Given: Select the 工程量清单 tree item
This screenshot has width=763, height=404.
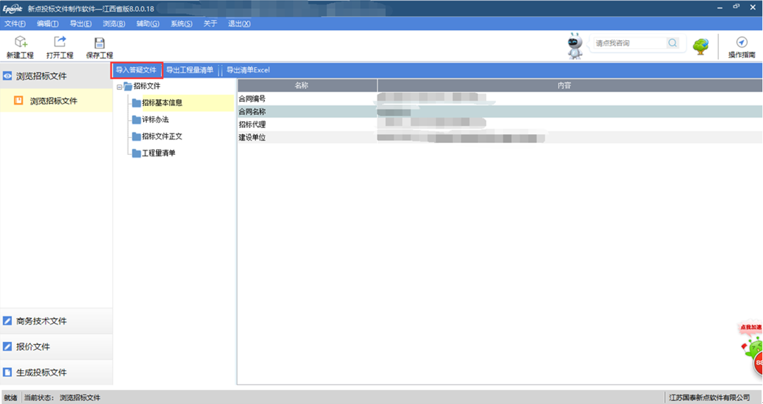Looking at the screenshot, I should coord(159,153).
